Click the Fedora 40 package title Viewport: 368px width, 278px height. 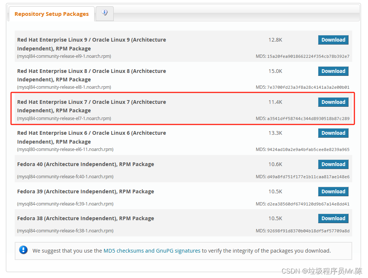[85, 164]
